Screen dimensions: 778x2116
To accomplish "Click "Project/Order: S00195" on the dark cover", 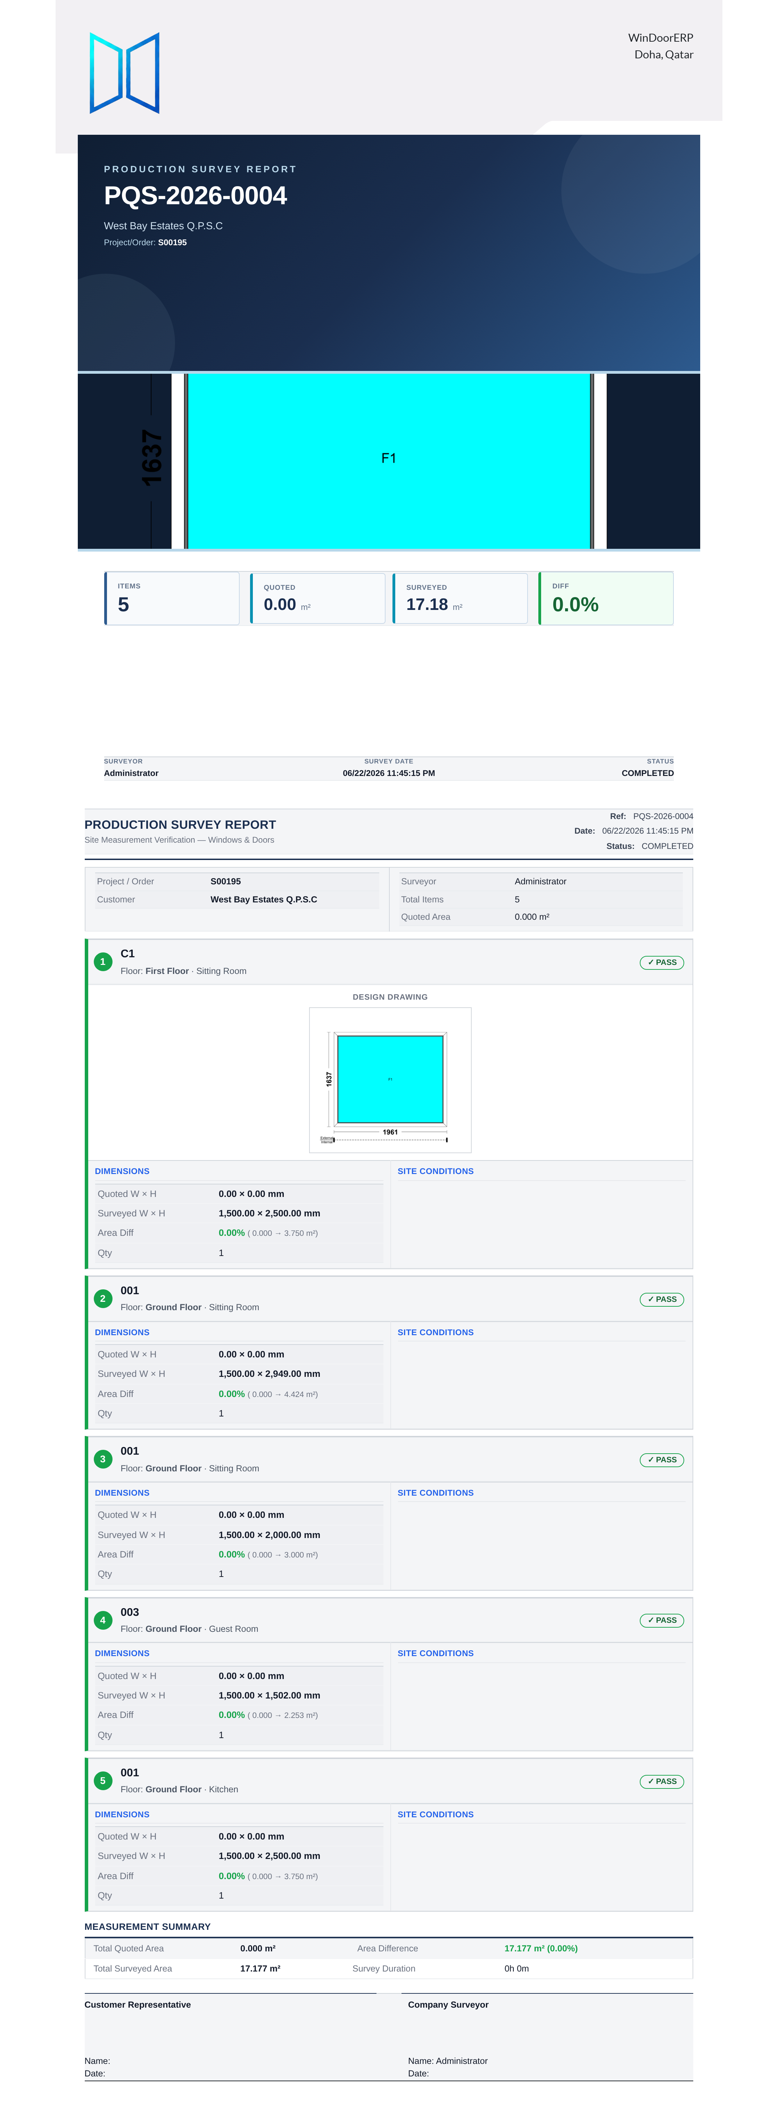I will coord(146,242).
